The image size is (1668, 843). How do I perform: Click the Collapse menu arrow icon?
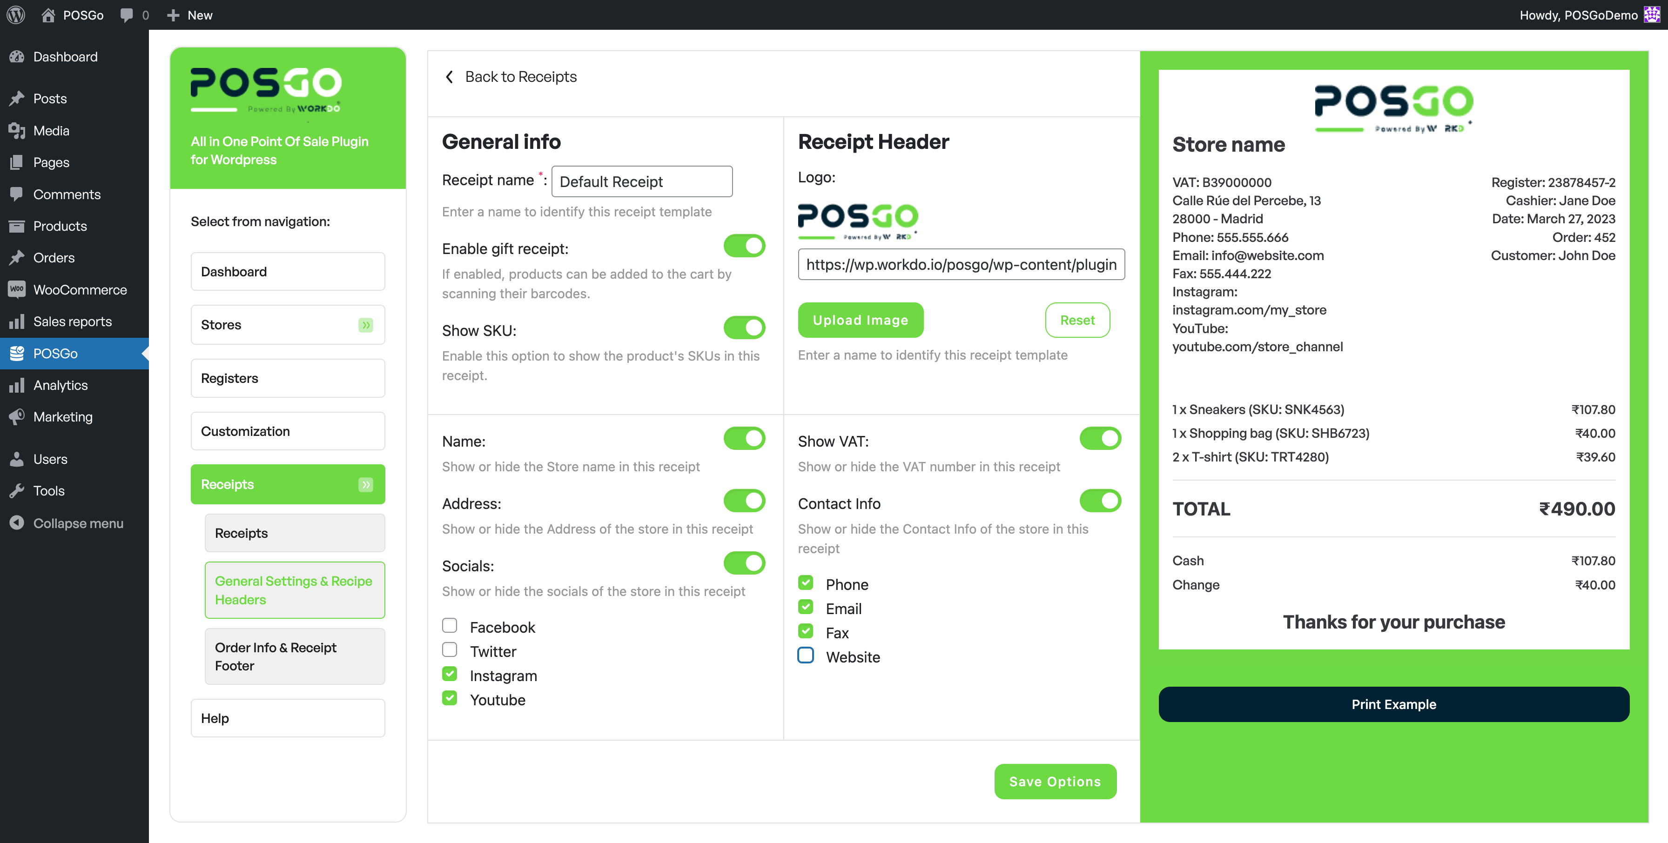pyautogui.click(x=17, y=522)
